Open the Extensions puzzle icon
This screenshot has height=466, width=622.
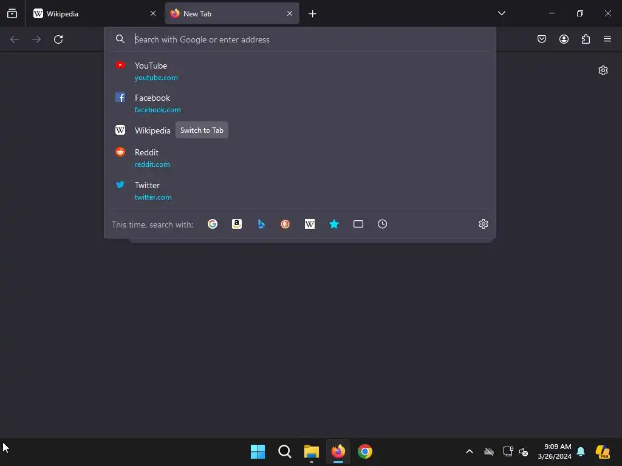[x=586, y=39]
